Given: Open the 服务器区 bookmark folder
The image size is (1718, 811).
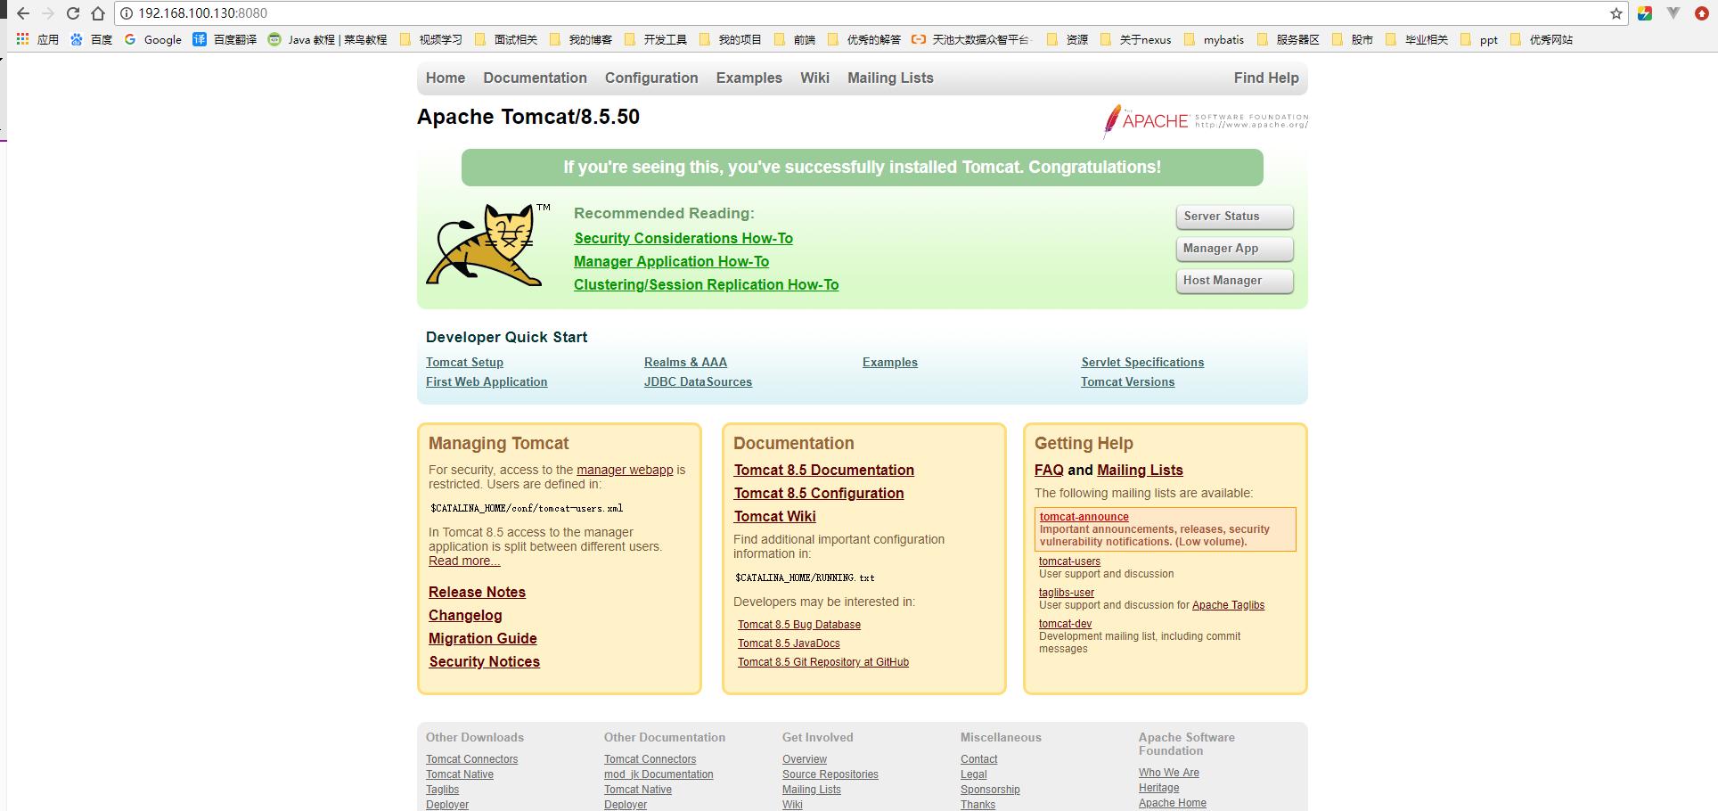Looking at the screenshot, I should pos(1288,39).
